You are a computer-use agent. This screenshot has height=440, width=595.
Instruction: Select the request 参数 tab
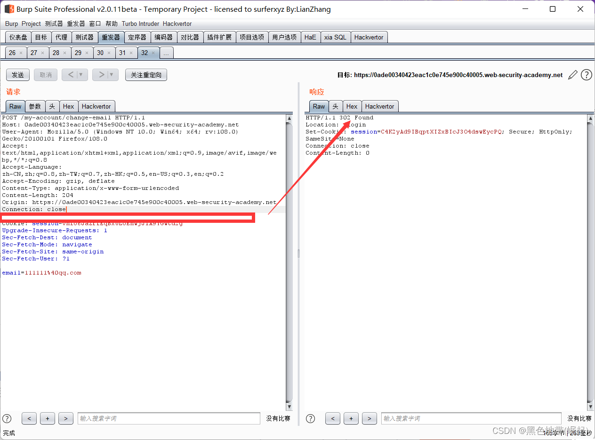click(35, 106)
